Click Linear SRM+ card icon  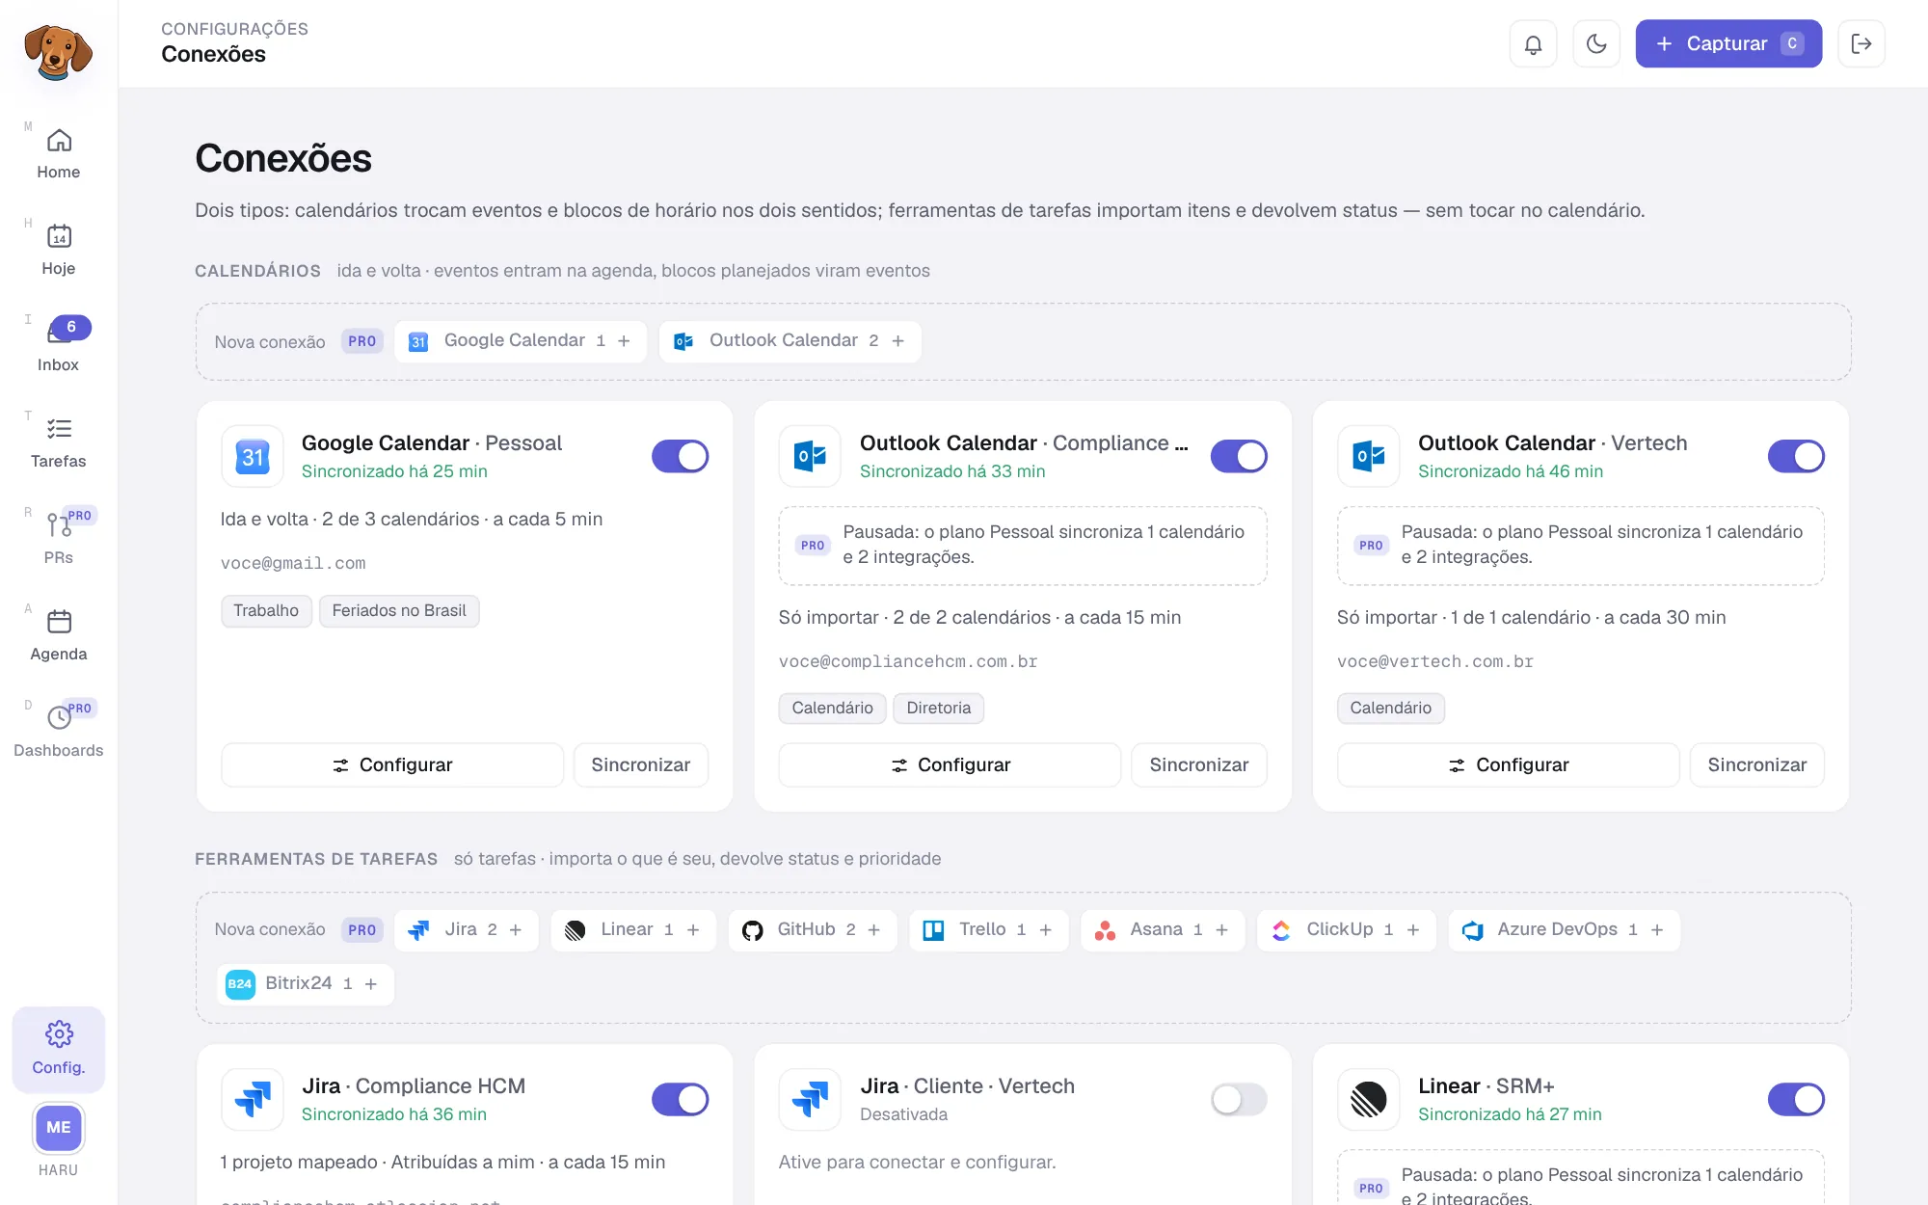(1368, 1100)
